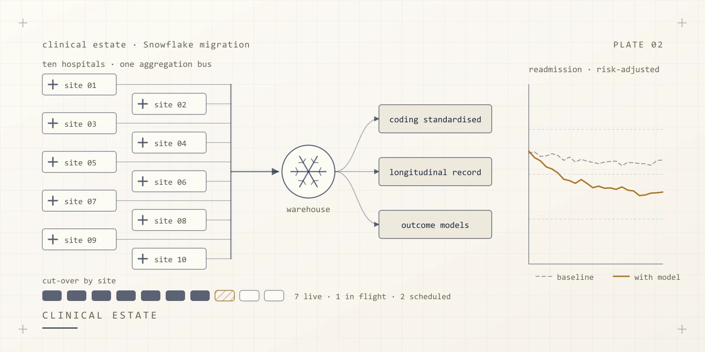705x352 pixels.
Task: Select the 'site 01' label
Action: (x=80, y=85)
